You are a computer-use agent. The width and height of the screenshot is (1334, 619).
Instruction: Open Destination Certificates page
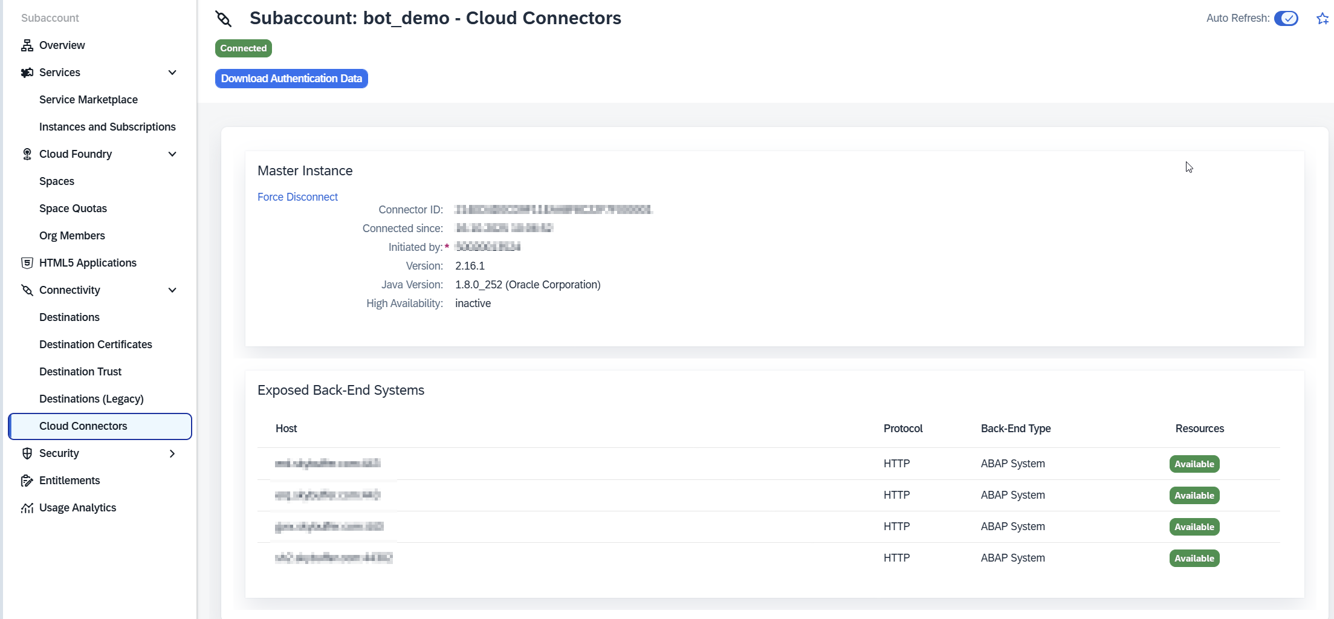click(x=96, y=345)
